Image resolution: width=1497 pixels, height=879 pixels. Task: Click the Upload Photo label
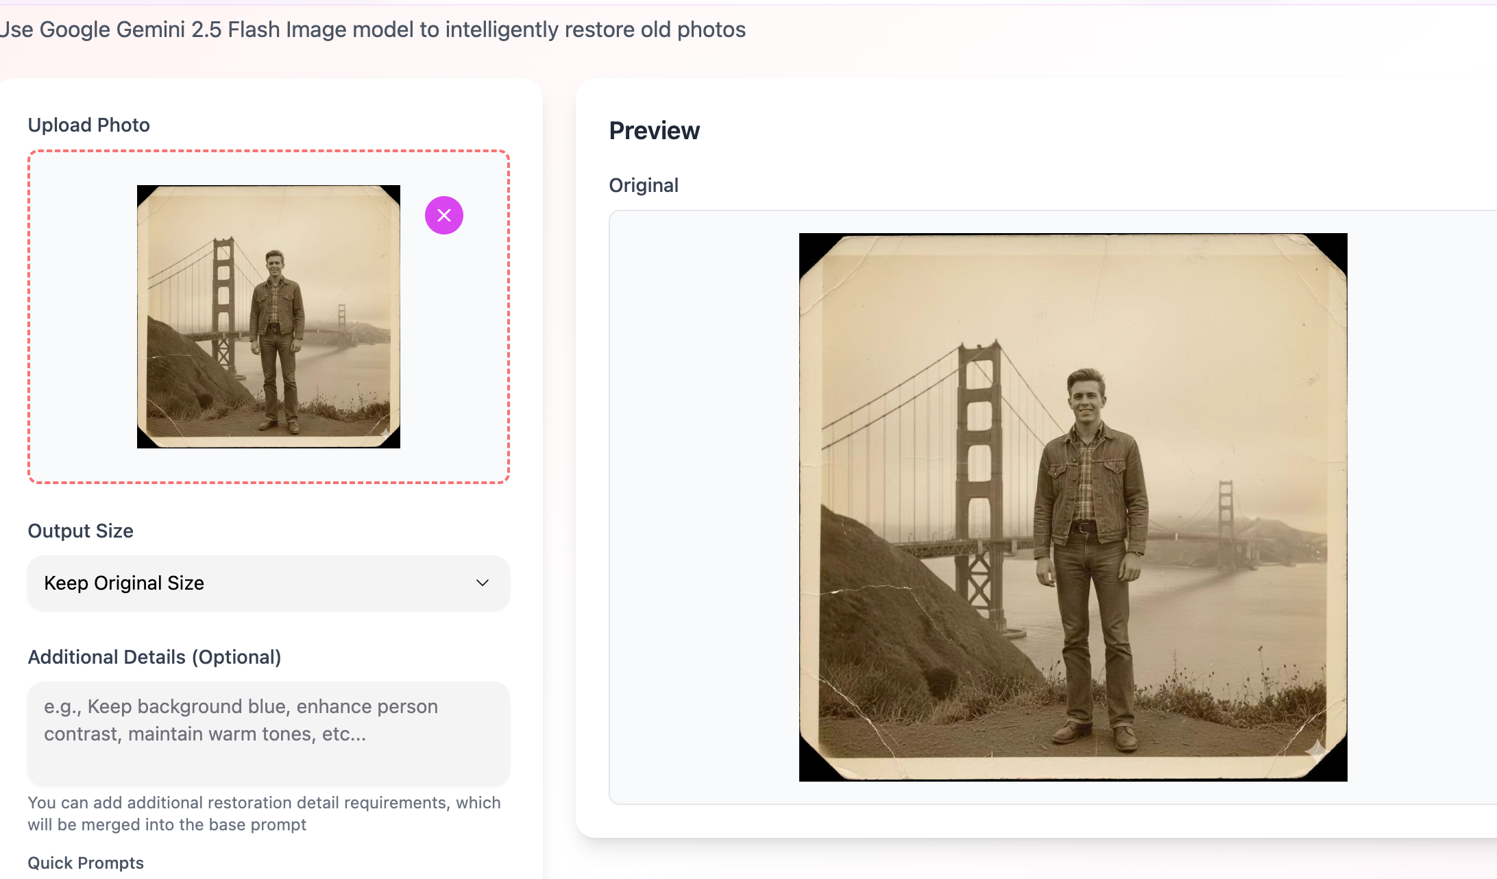click(x=88, y=125)
